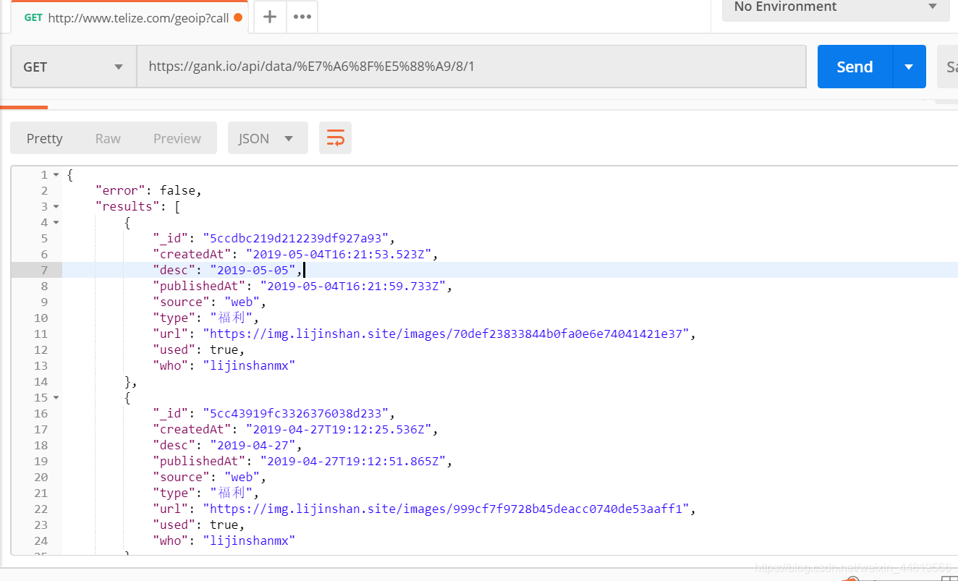The image size is (958, 581).
Task: Click the "5cc43919fc3326376038d233" id value
Action: [297, 413]
